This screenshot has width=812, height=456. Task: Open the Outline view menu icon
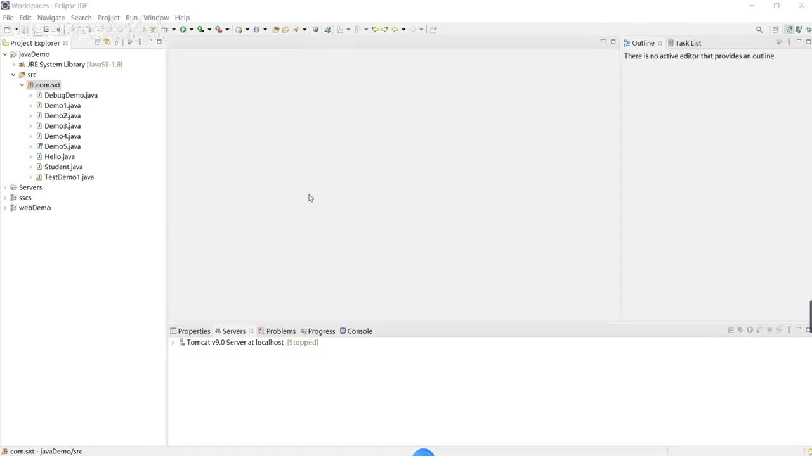point(789,42)
